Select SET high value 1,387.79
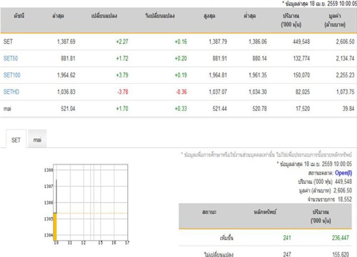Image resolution: width=357 pixels, height=257 pixels. tap(218, 42)
